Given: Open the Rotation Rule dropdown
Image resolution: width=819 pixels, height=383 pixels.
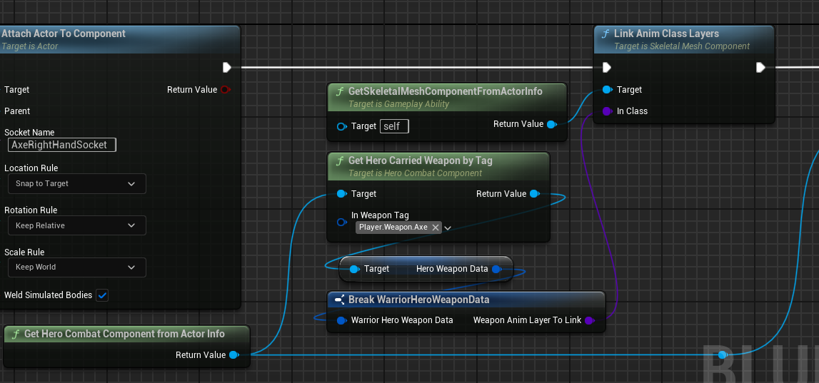Looking at the screenshot, I should [x=77, y=225].
